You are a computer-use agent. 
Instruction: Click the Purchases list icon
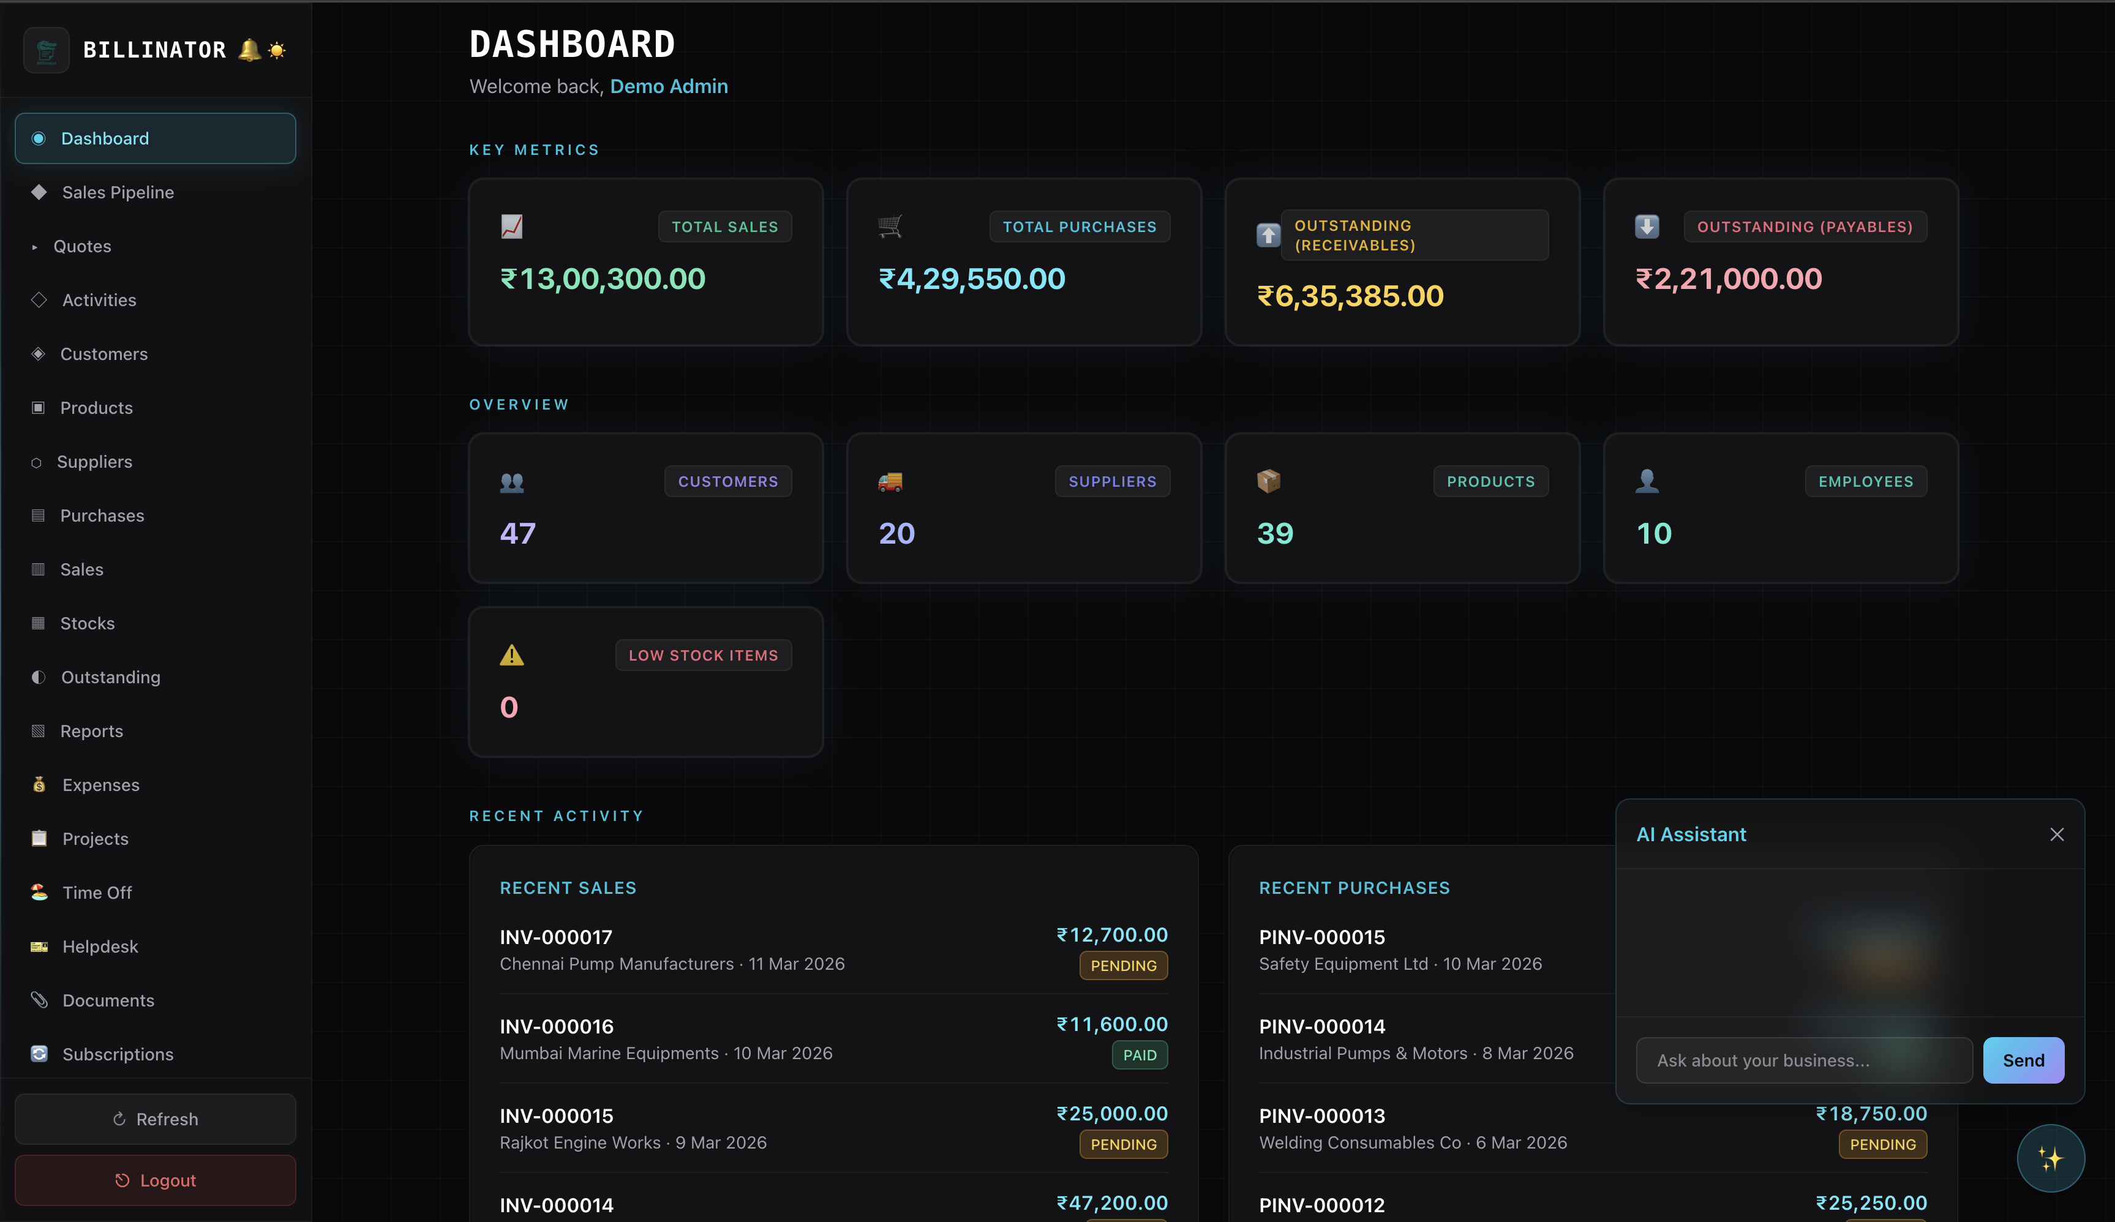pos(39,514)
